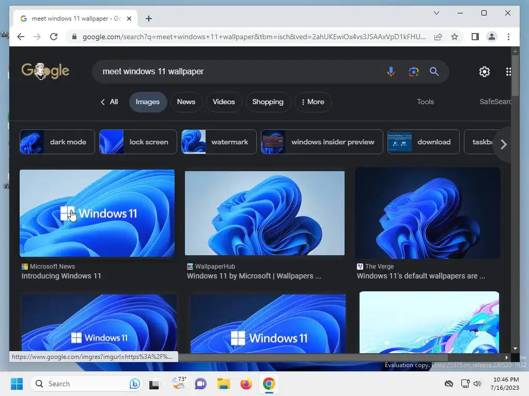Expand the More search categories menu
Screen dimensions: 529x396
coord(313,102)
